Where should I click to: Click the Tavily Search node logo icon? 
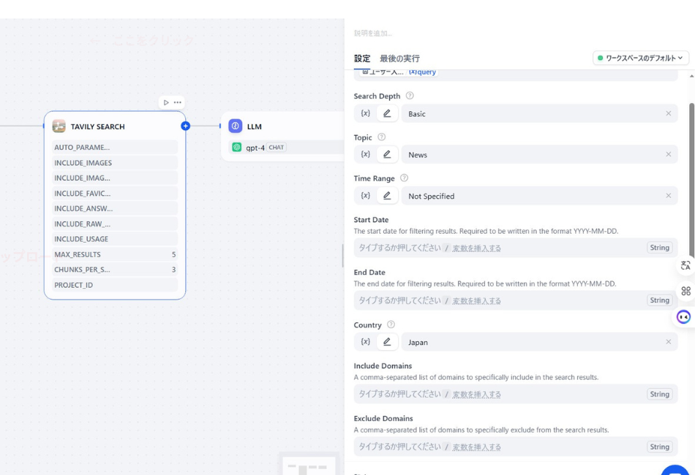pos(59,126)
